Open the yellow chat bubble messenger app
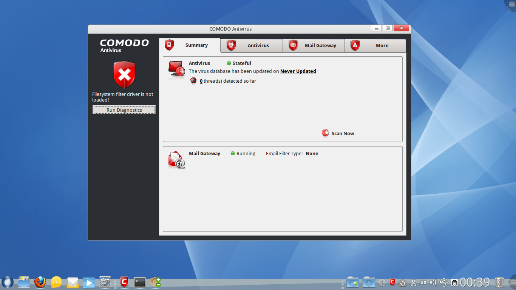The width and height of the screenshot is (516, 290). coord(56,282)
